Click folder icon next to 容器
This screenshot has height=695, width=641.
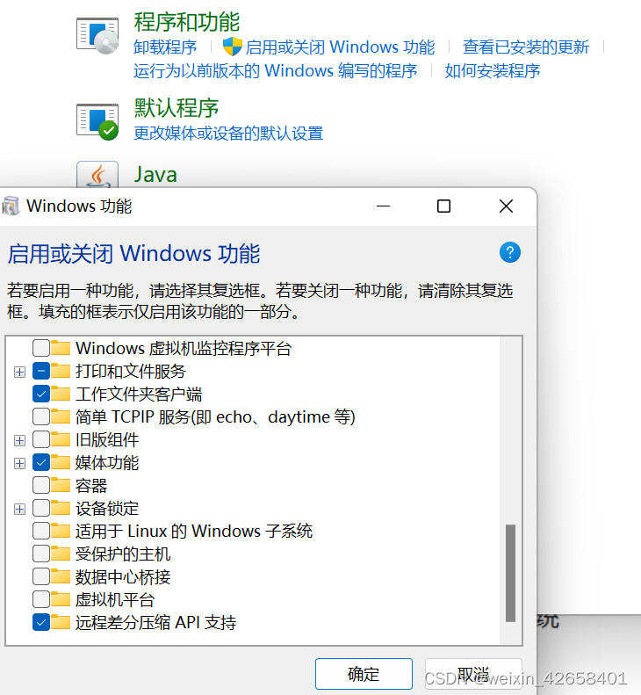pos(61,485)
